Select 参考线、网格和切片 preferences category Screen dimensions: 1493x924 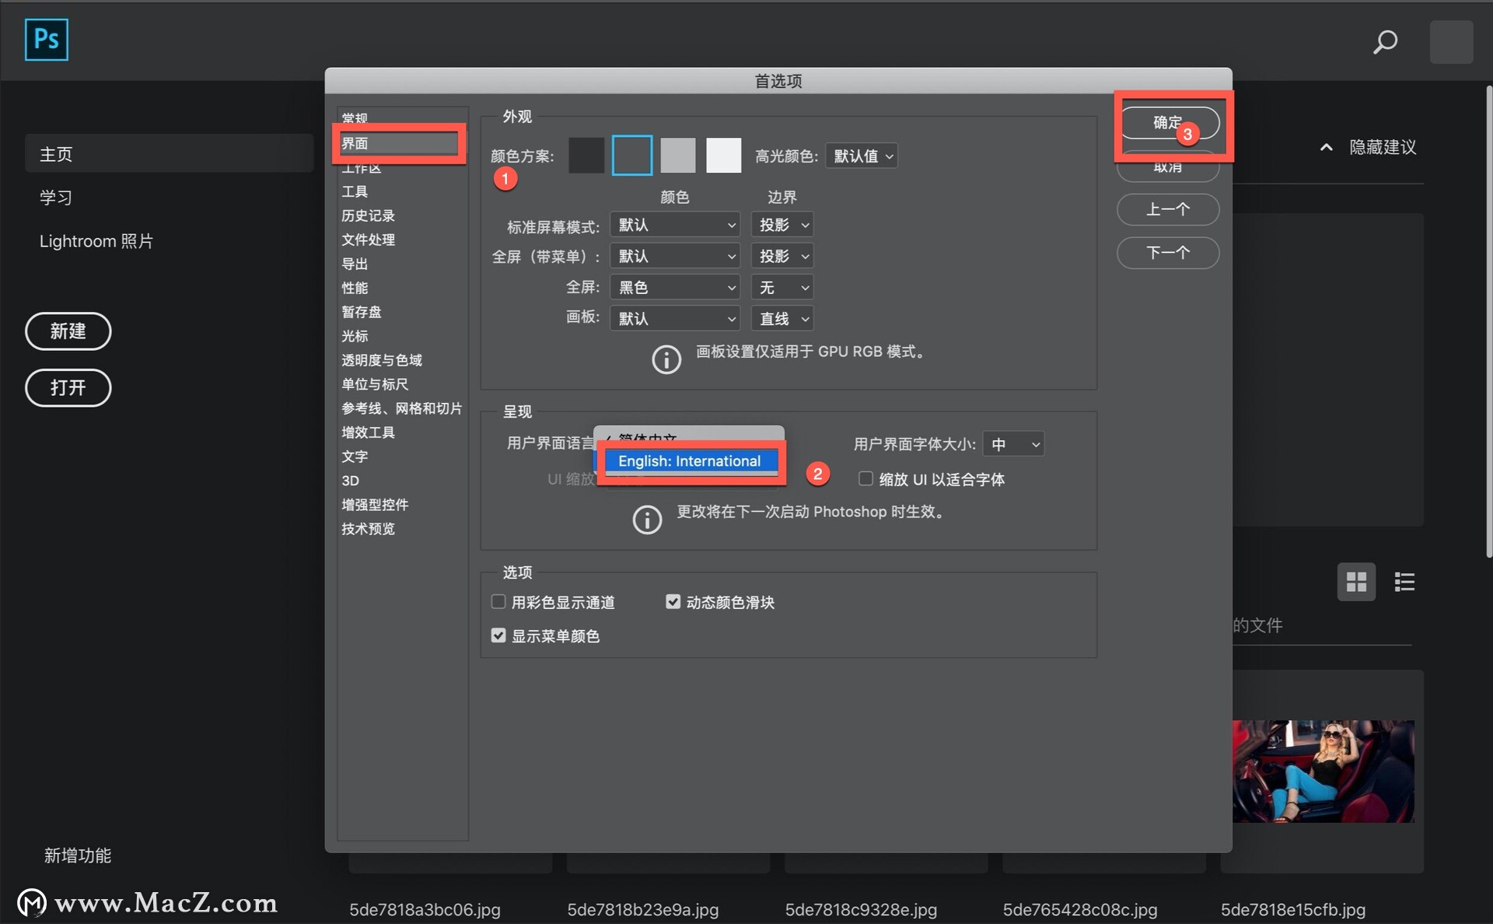pos(402,408)
